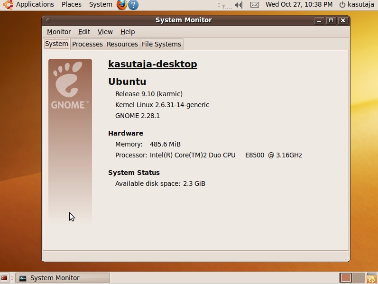Open the mail envelope indicator

pos(255,5)
